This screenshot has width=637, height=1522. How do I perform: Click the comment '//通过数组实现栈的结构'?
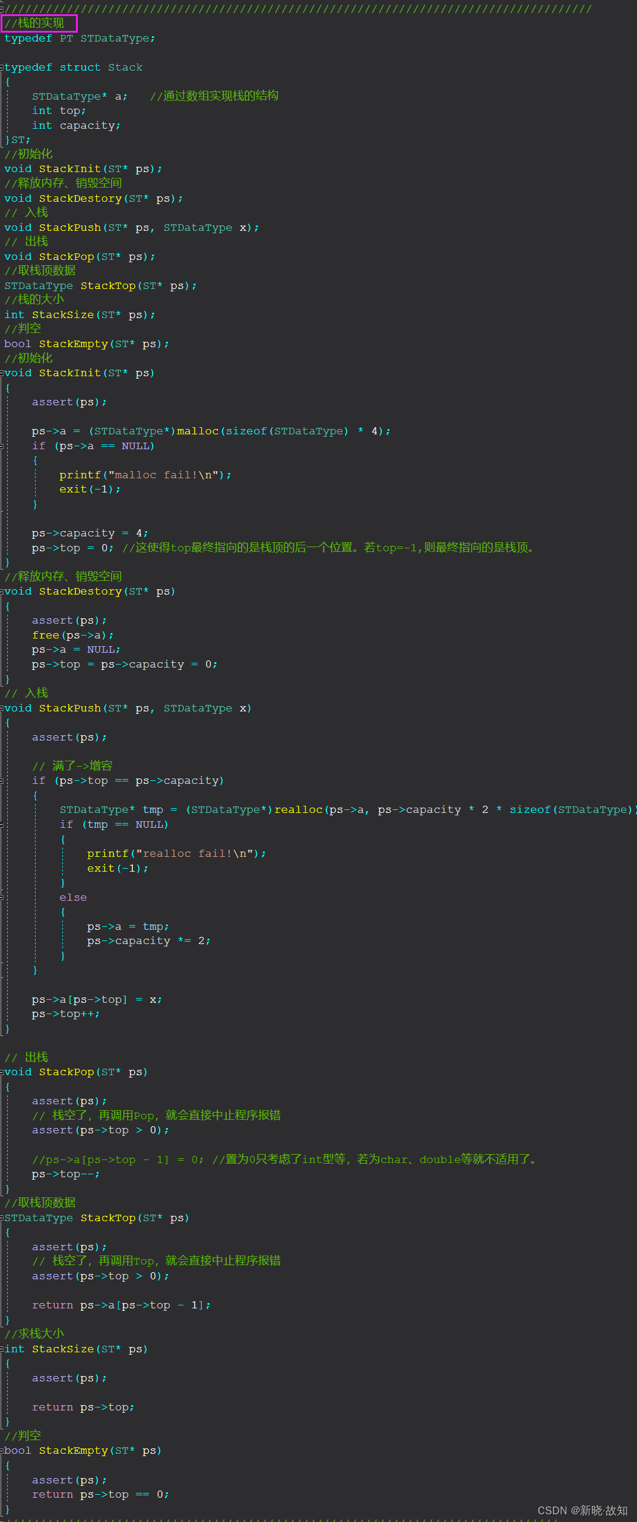(x=214, y=96)
